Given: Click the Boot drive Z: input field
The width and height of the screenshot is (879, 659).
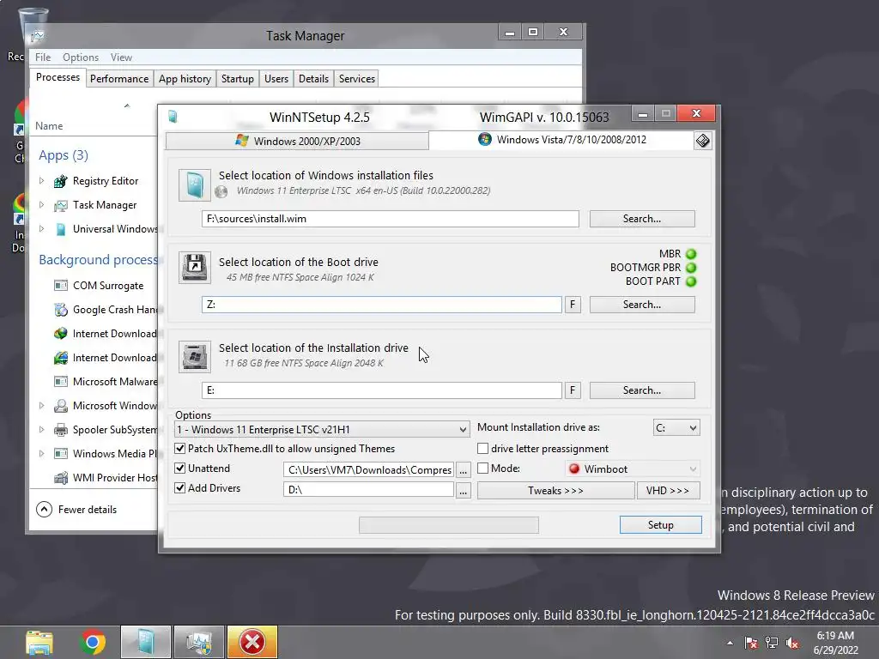Looking at the screenshot, I should (382, 305).
